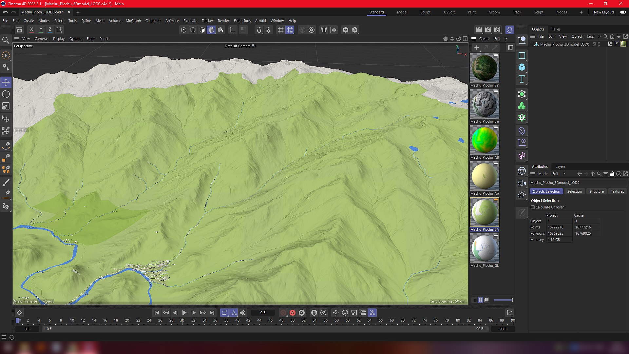Open the Render menu

(x=223, y=21)
